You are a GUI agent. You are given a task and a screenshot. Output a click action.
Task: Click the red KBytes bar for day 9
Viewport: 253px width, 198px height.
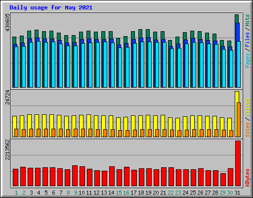[75, 176]
